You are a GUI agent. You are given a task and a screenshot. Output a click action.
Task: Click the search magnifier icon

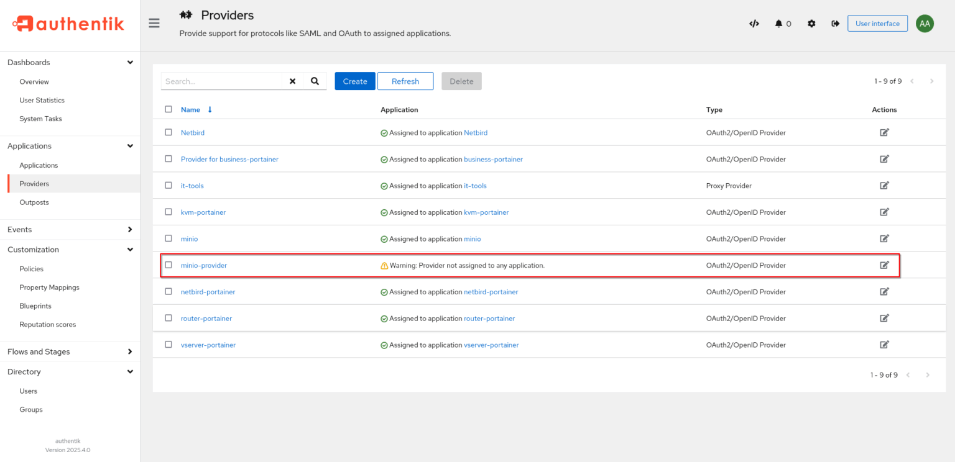(x=315, y=81)
